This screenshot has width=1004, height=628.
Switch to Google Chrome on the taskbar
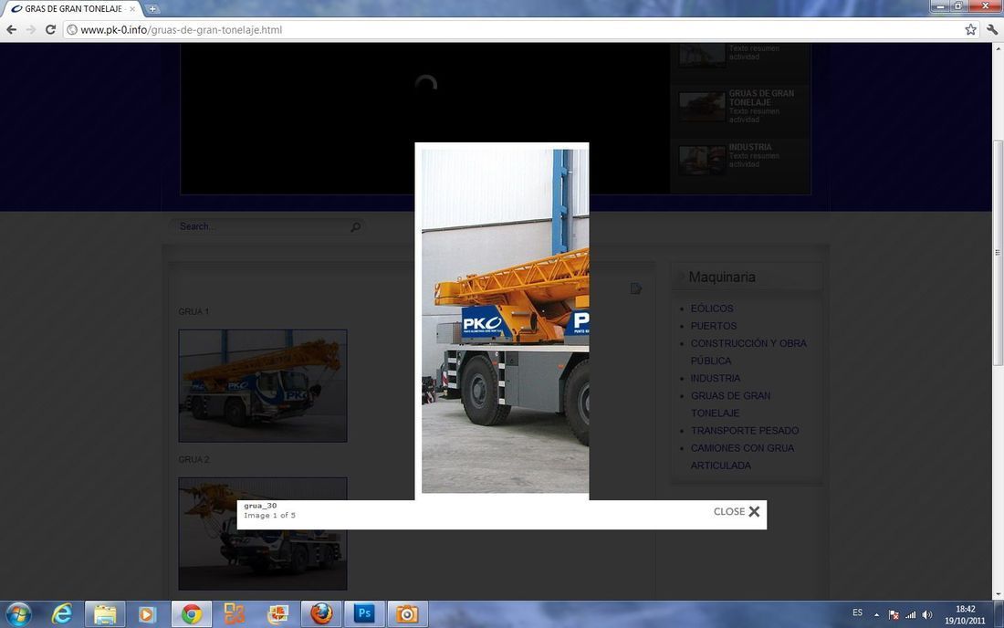192,614
